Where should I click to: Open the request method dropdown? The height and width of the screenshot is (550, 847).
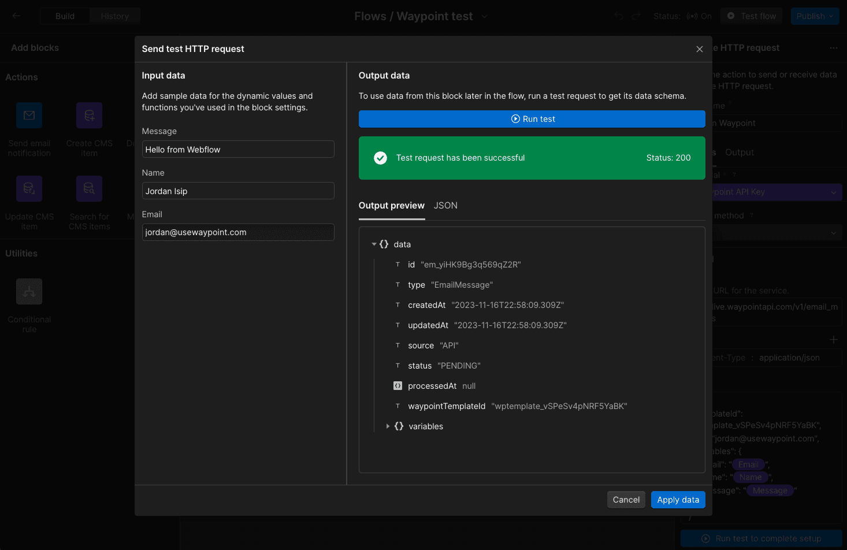coord(777,233)
